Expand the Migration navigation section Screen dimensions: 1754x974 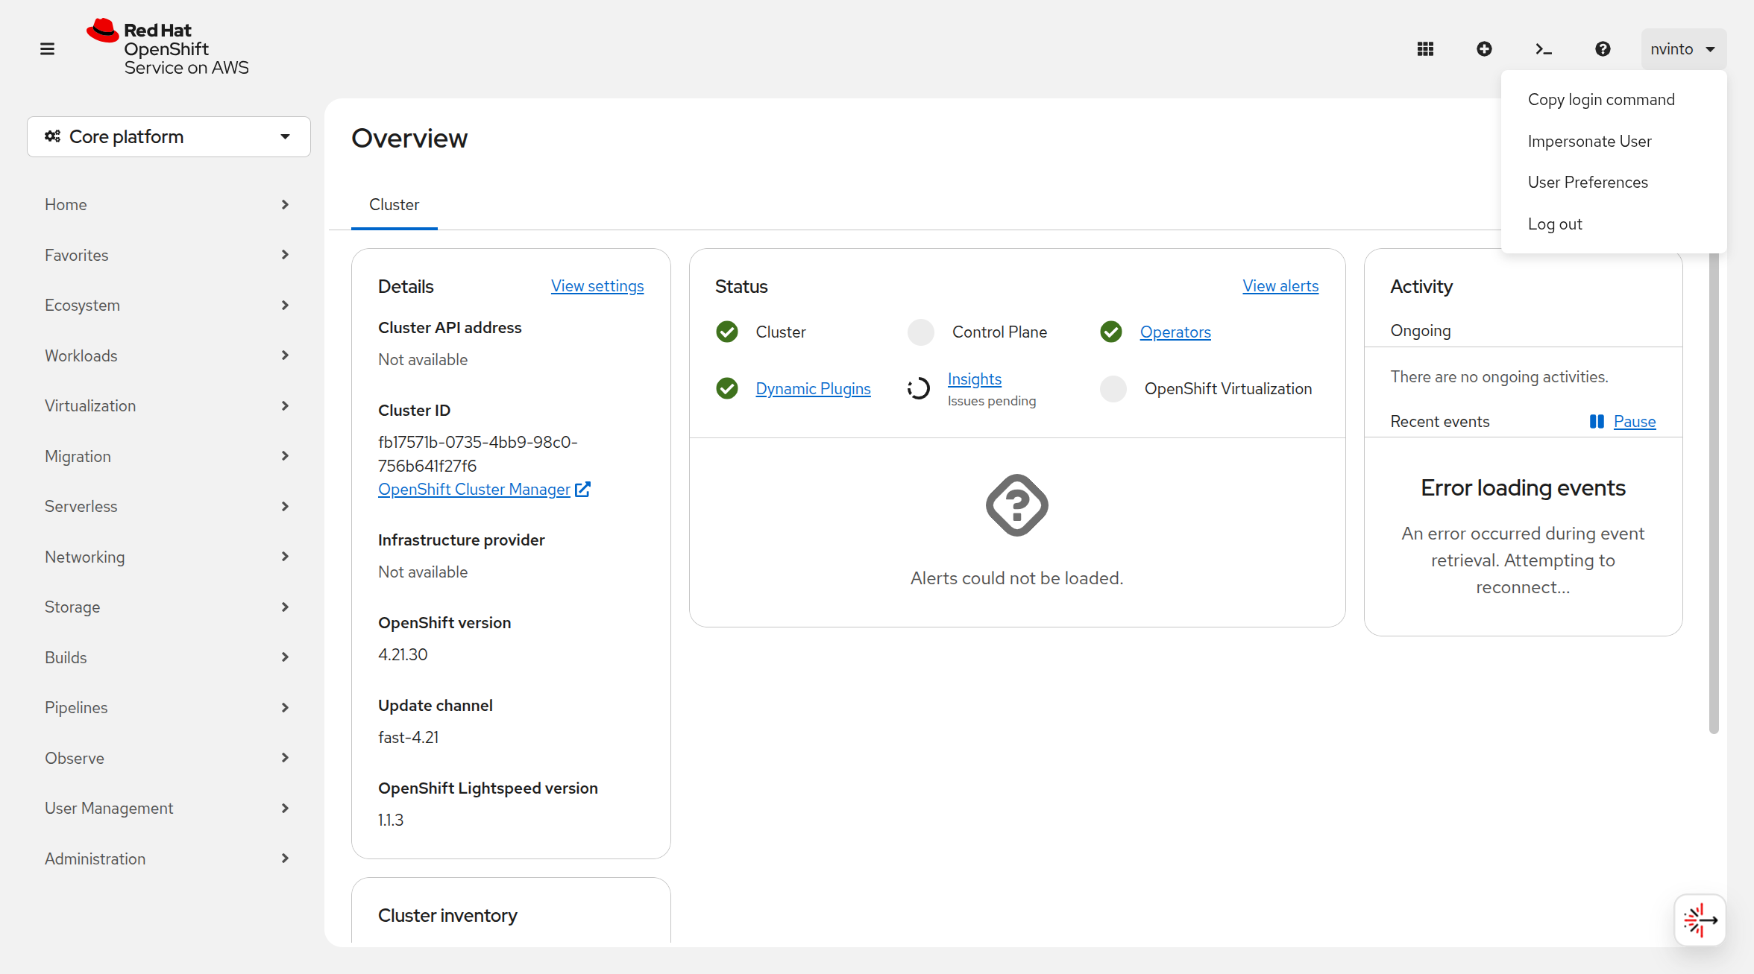[x=169, y=456]
